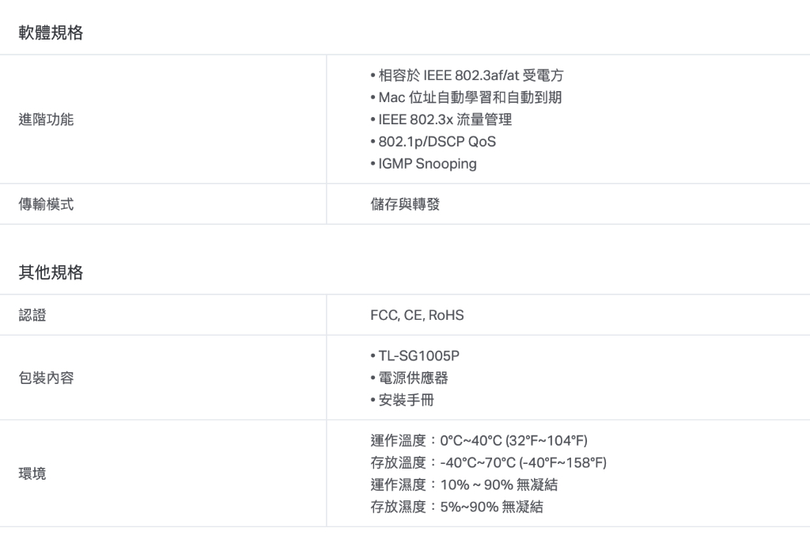The width and height of the screenshot is (810, 547).
Task: Select the 存放溫度 -40°C~70°C line
Action: (x=488, y=462)
